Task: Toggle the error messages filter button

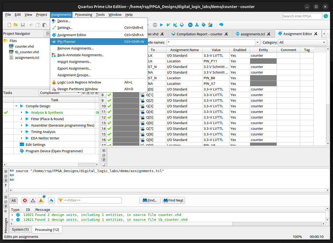Action: click(25, 200)
